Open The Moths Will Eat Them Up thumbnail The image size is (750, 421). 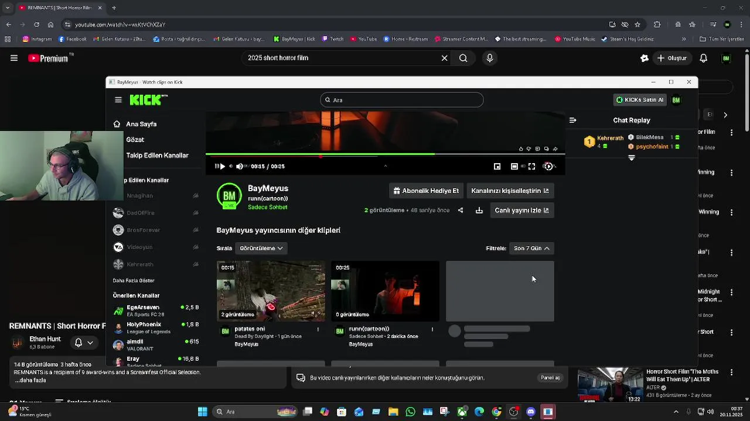click(x=610, y=385)
